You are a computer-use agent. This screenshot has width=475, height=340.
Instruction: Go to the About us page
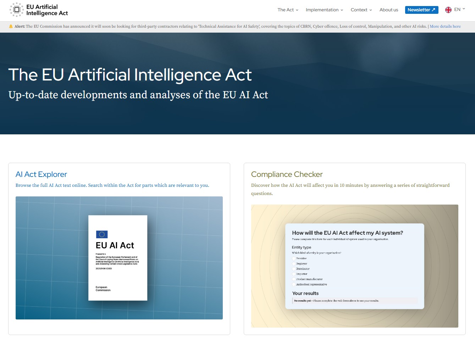(x=389, y=10)
